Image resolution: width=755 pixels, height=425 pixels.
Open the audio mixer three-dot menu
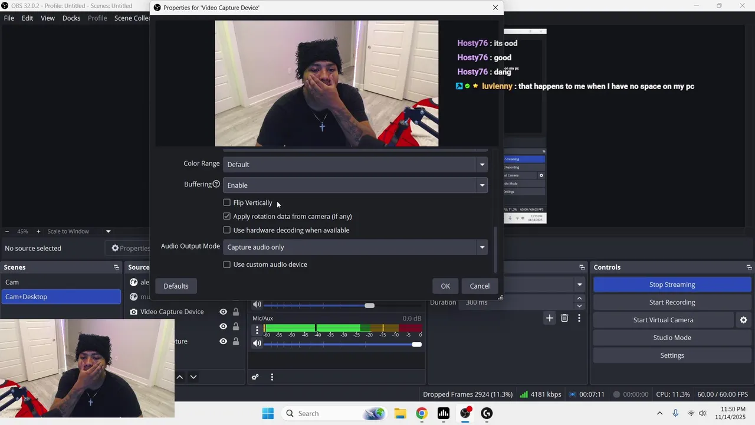click(272, 377)
